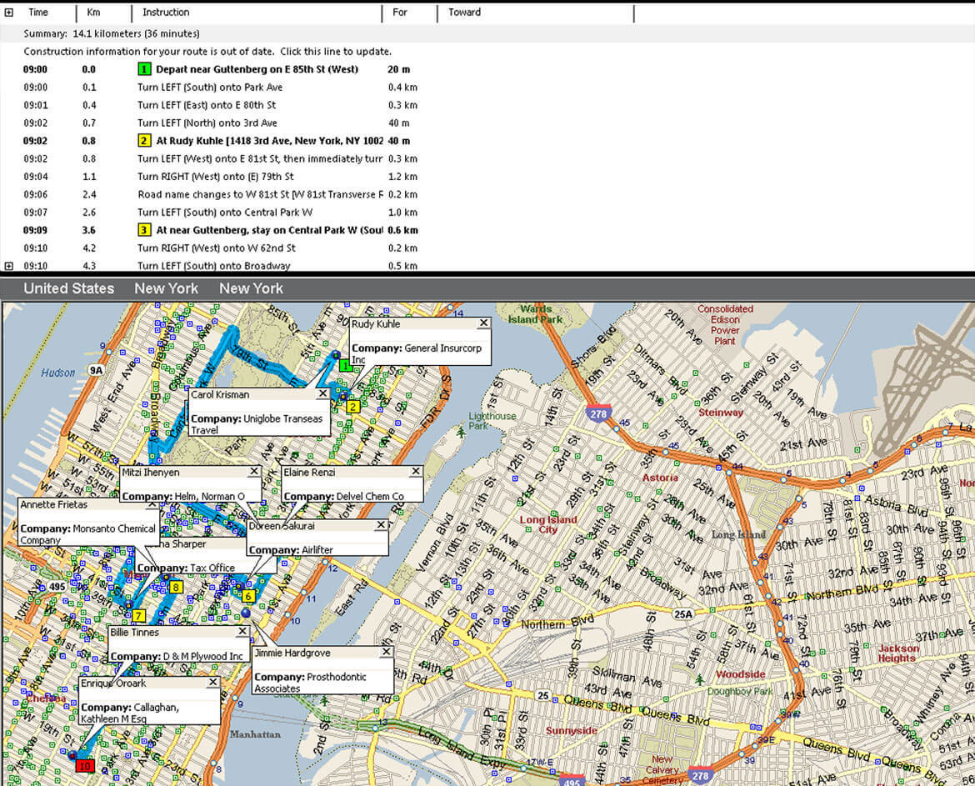This screenshot has height=786, width=975.
Task: Click Carol Krisman balloon title
Action: tap(220, 394)
